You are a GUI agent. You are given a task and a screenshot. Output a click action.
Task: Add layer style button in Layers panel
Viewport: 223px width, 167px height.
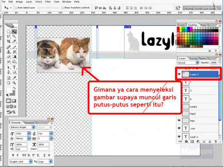pos(186,141)
